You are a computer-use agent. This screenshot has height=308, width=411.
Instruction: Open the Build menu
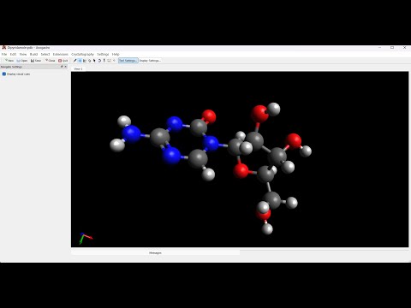[x=33, y=54]
